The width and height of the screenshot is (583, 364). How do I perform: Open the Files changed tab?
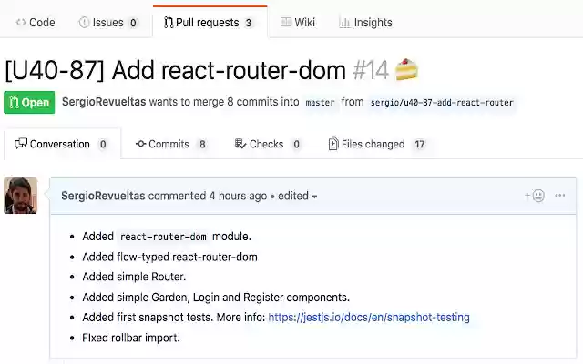(377, 144)
